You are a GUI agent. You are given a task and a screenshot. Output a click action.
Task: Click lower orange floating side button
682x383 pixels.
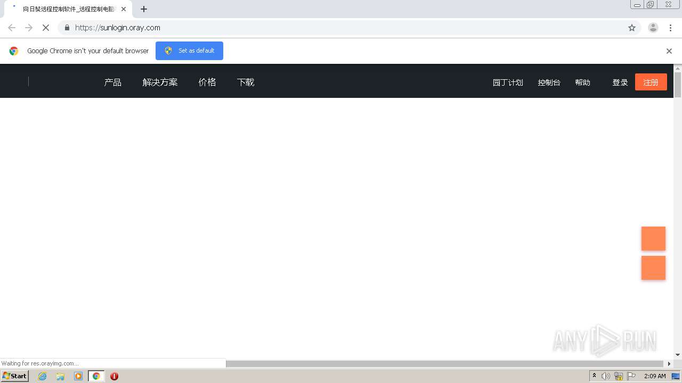pyautogui.click(x=653, y=268)
